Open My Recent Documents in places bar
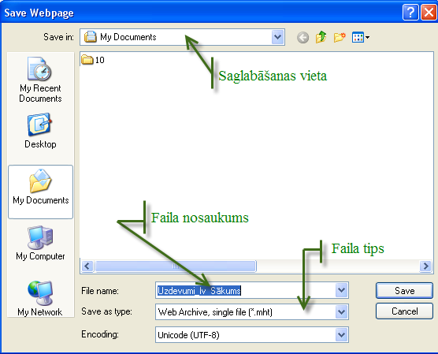Image resolution: width=438 pixels, height=354 pixels. 40,80
